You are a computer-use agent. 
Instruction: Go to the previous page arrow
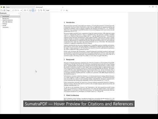coord(18,10)
